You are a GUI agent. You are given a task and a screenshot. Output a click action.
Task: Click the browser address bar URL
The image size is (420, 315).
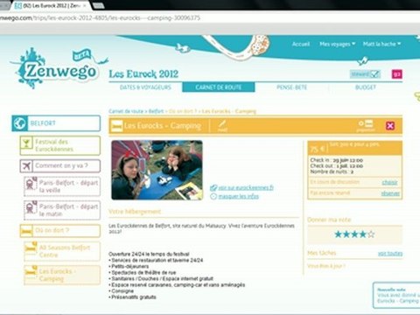click(100, 17)
